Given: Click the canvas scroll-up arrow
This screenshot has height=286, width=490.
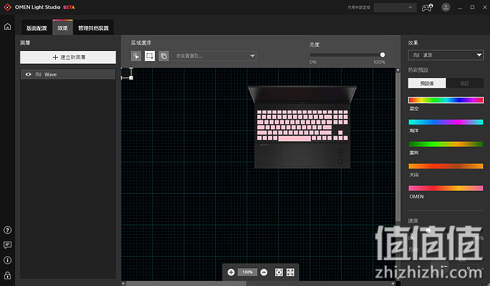Looking at the screenshot, I should pos(398,70).
